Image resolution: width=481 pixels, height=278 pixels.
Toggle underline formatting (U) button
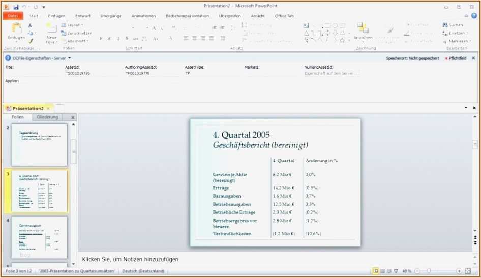point(118,38)
